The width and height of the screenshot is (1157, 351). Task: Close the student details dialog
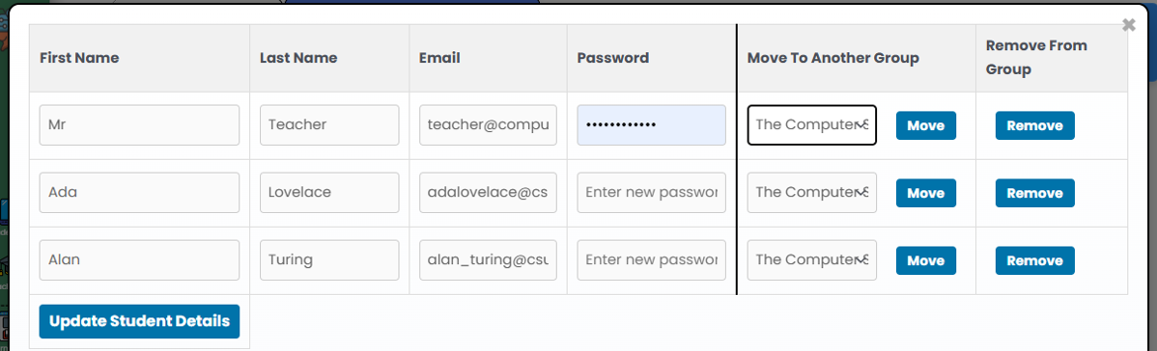click(1128, 25)
